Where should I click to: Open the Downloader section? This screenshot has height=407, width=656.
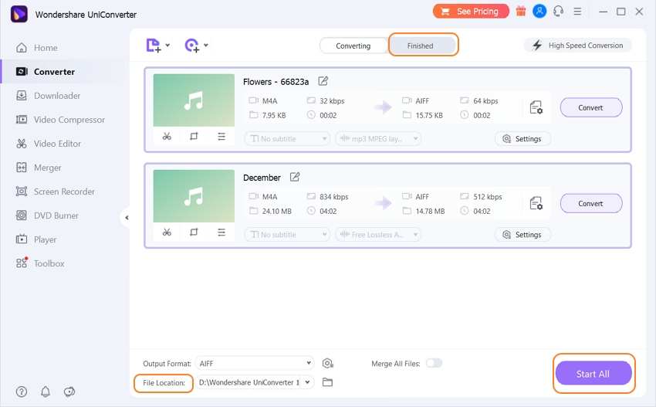48,96
